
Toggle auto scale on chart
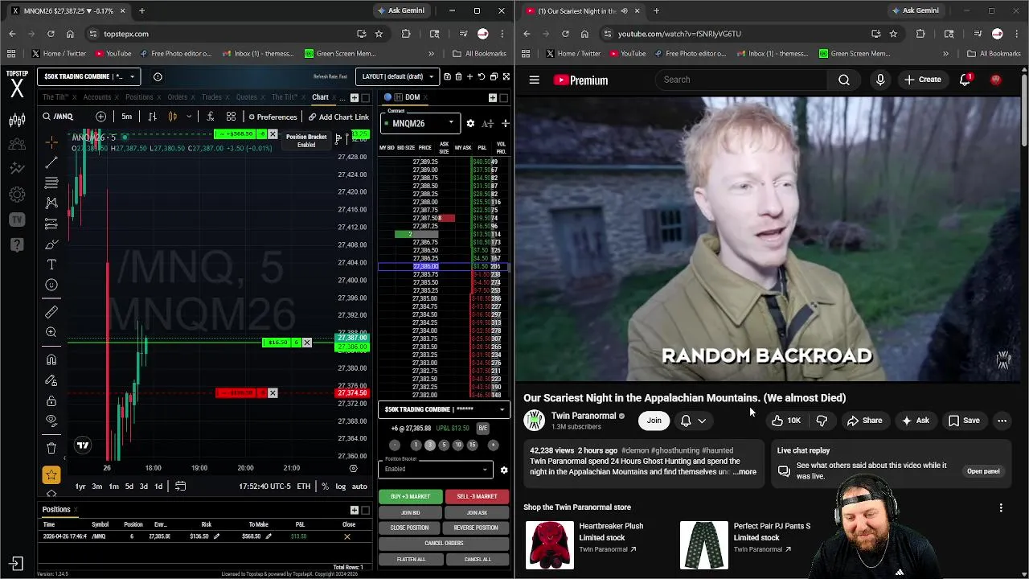coord(359,486)
